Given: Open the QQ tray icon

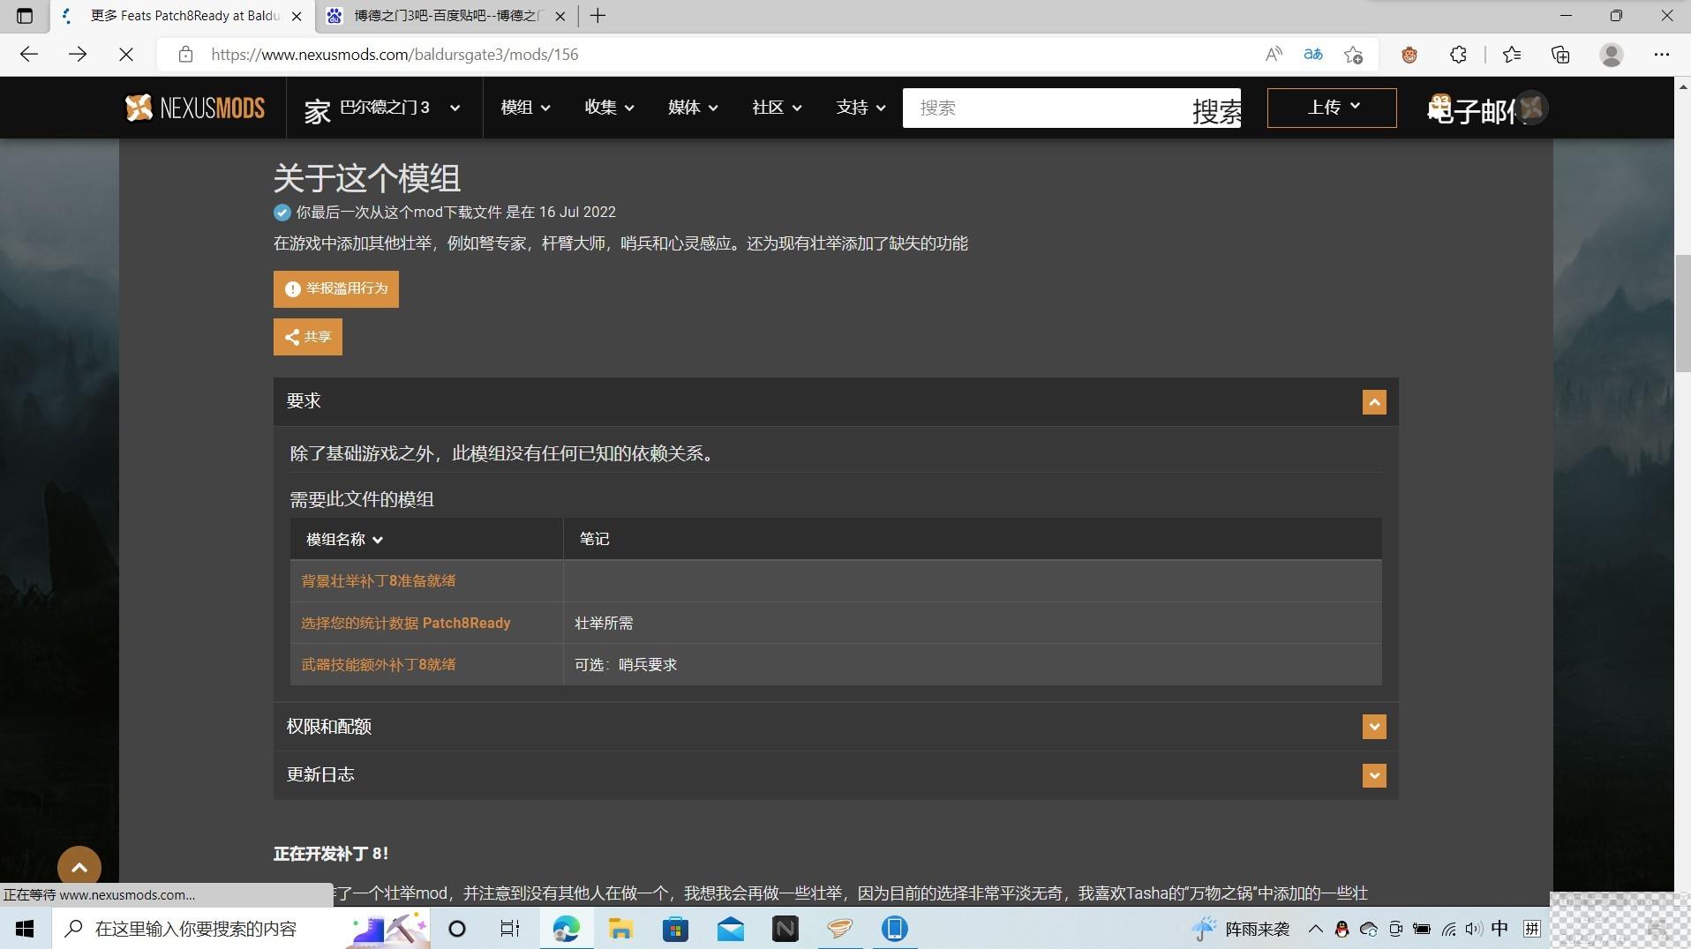Looking at the screenshot, I should click(x=1342, y=929).
